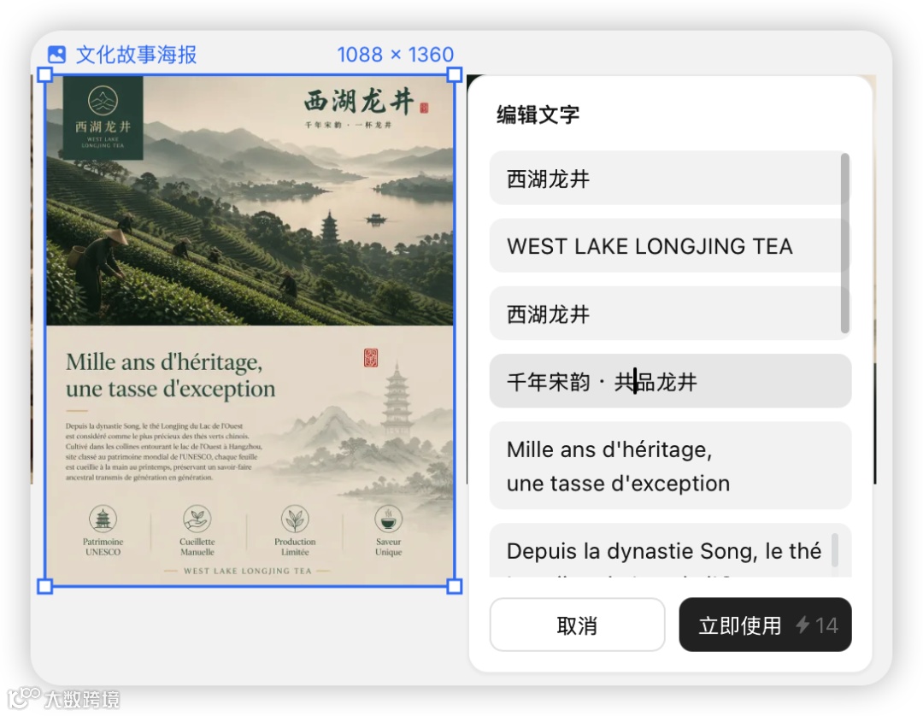Click the red seal stamp on poster

371,358
